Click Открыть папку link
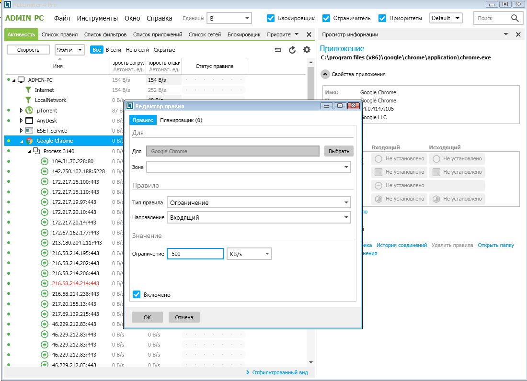 [x=496, y=245]
